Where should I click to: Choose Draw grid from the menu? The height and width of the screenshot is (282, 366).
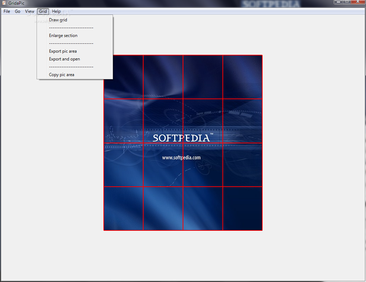[x=75, y=20]
